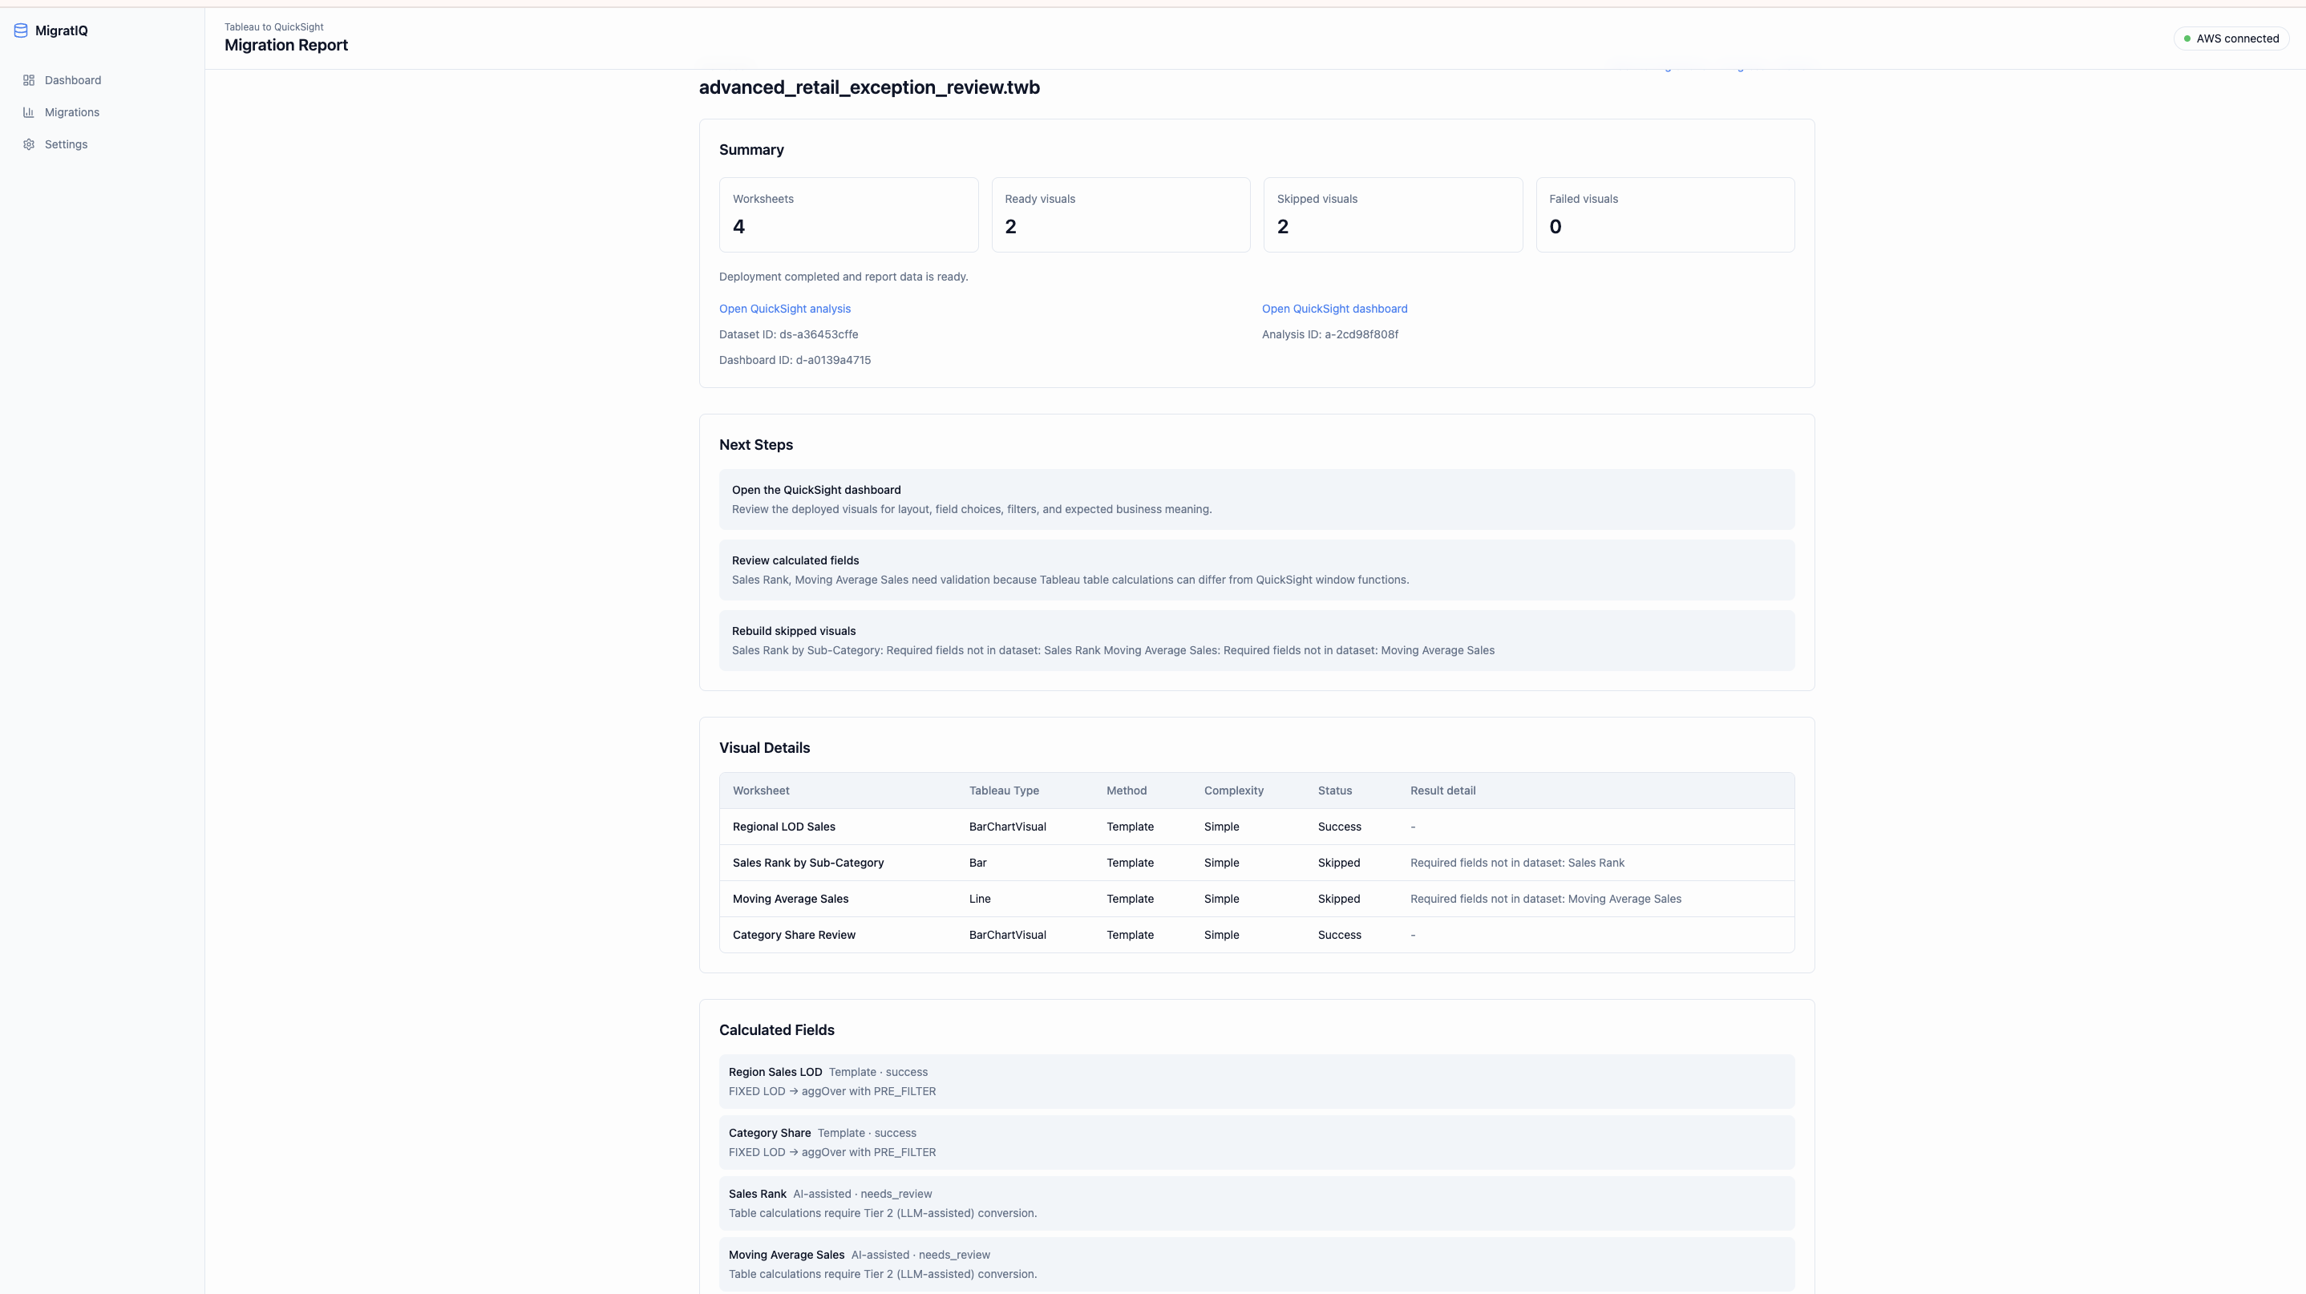2306x1294 pixels.
Task: Select the Failed visuals summary card
Action: click(x=1665, y=215)
